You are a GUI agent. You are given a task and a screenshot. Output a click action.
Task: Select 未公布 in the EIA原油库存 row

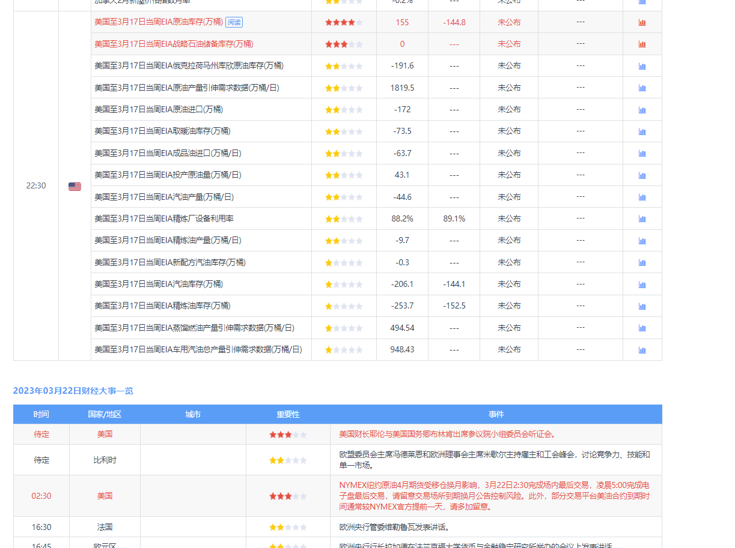[x=509, y=22]
